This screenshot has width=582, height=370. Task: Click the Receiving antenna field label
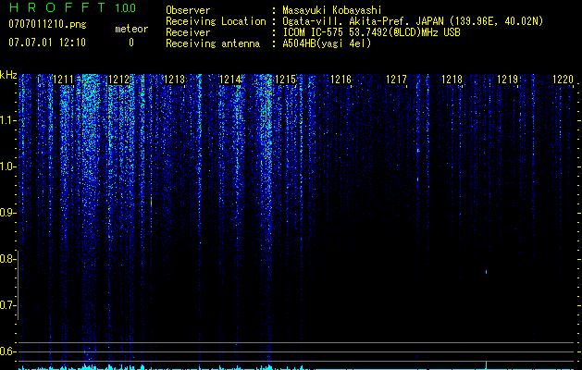point(213,43)
